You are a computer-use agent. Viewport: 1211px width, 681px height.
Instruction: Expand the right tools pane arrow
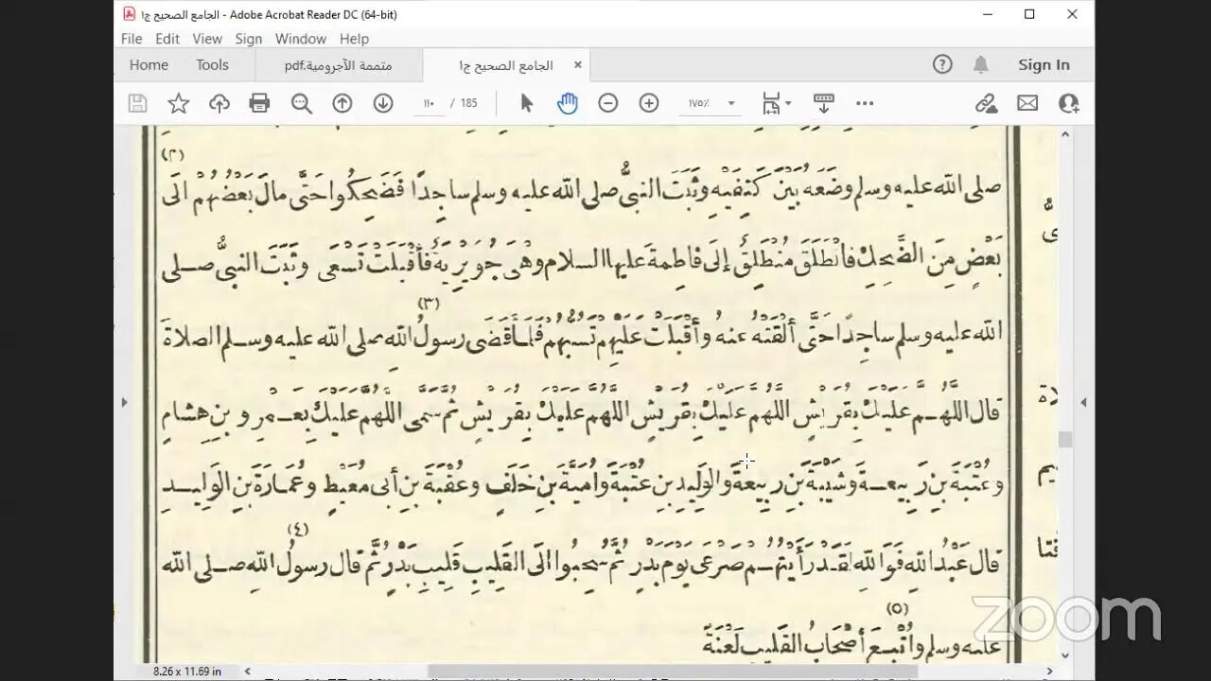pos(1084,402)
